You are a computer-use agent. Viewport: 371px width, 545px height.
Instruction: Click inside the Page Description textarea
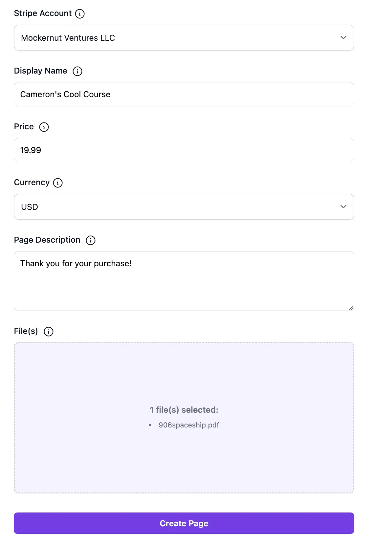coord(184,281)
